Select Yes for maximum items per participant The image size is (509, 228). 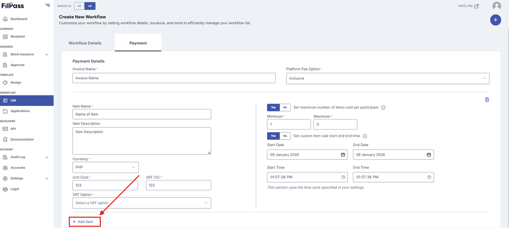tap(273, 107)
